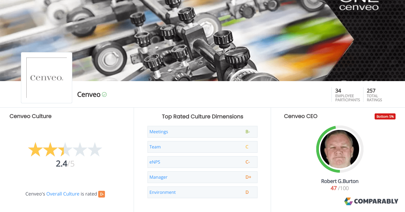Screen dimensions: 405x212
Task: Open the Team culture dimension row
Action: coord(202,147)
